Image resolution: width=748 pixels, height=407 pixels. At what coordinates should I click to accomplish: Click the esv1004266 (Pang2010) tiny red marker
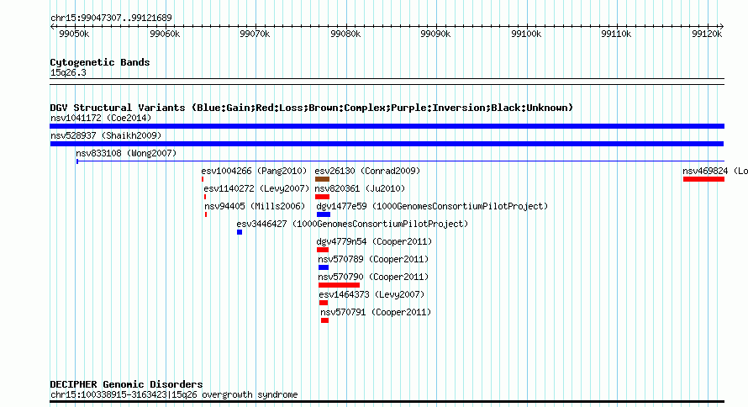click(203, 179)
